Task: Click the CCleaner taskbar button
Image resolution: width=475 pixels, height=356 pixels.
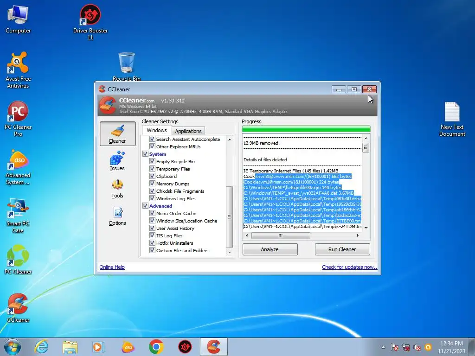Action: pyautogui.click(x=213, y=347)
